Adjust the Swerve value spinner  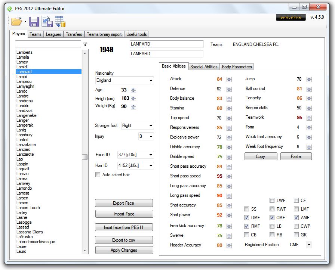click(x=229, y=236)
